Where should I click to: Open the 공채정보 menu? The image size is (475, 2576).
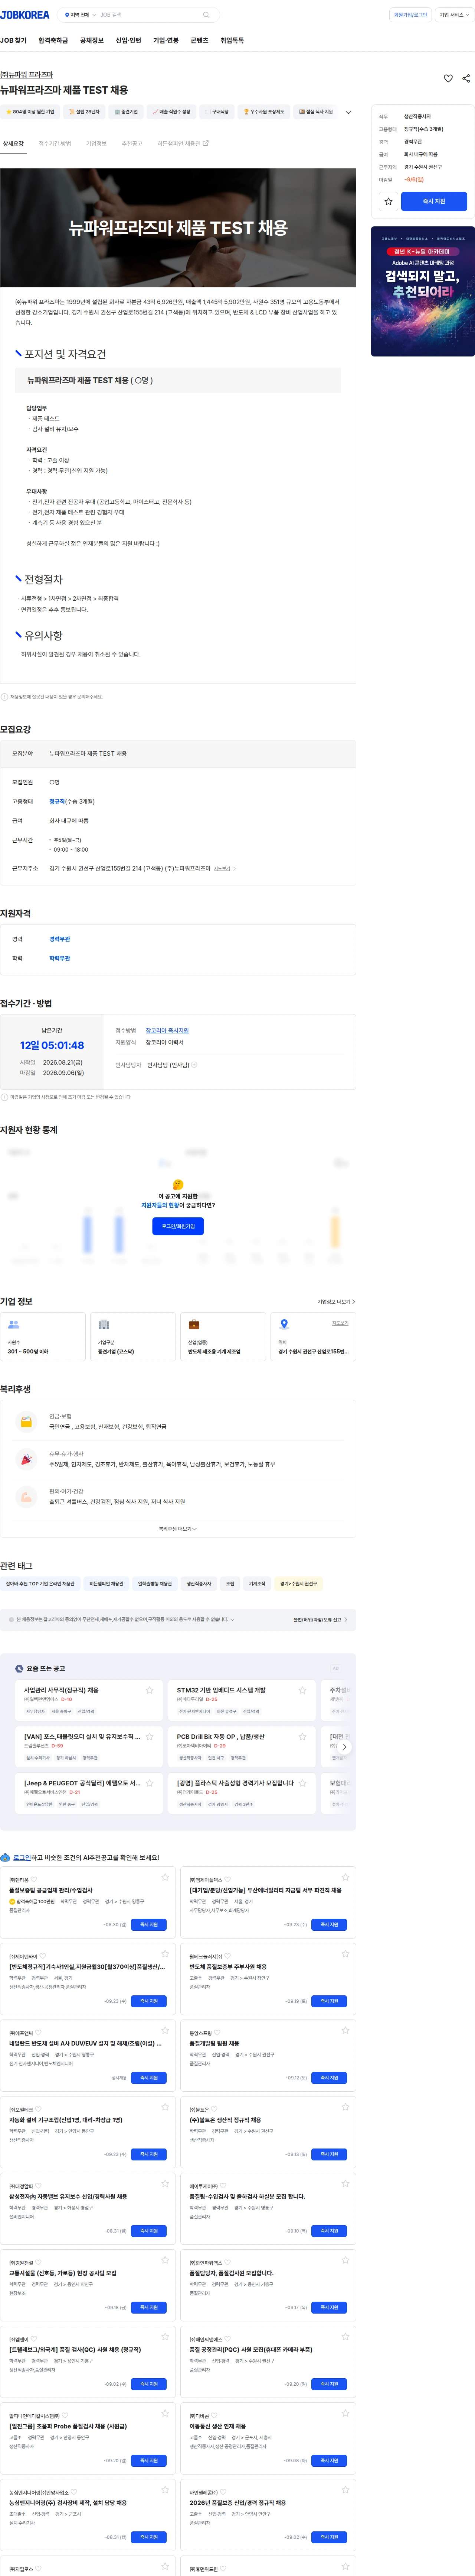[92, 41]
